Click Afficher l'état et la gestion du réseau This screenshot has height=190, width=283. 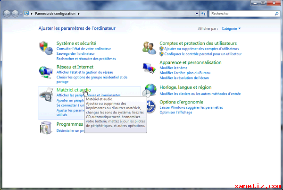(x=85, y=72)
